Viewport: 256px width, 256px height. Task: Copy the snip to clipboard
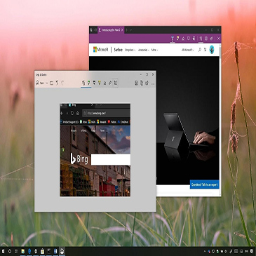[x=142, y=83]
